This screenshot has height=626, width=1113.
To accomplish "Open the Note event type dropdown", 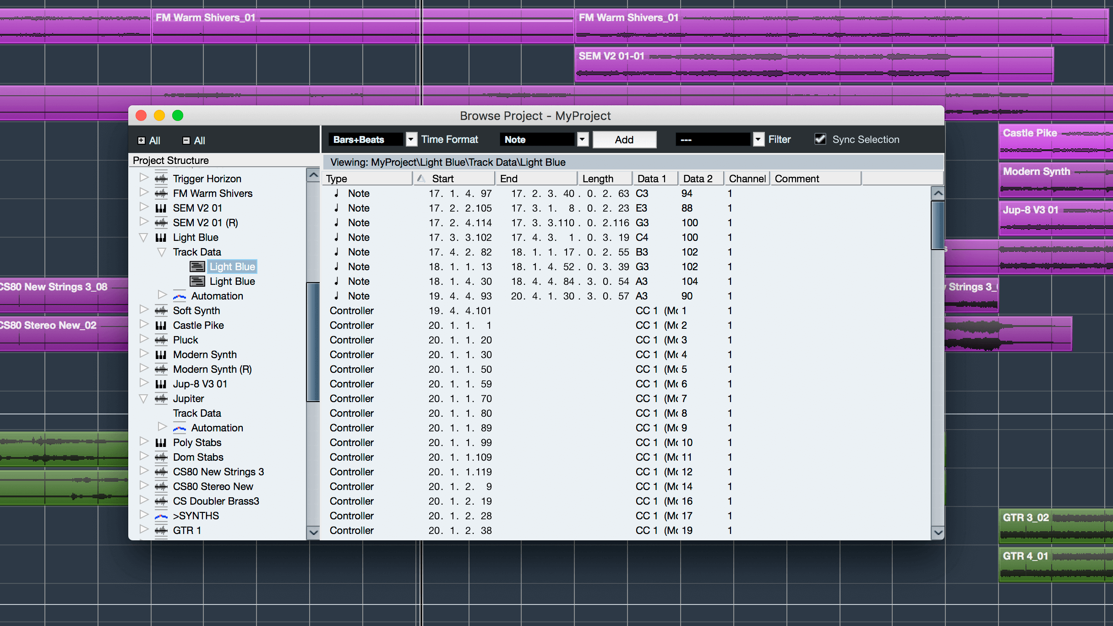I will (x=582, y=139).
